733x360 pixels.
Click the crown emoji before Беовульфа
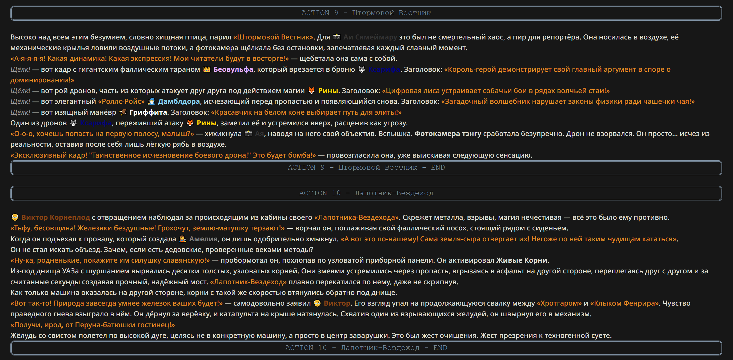coord(207,69)
